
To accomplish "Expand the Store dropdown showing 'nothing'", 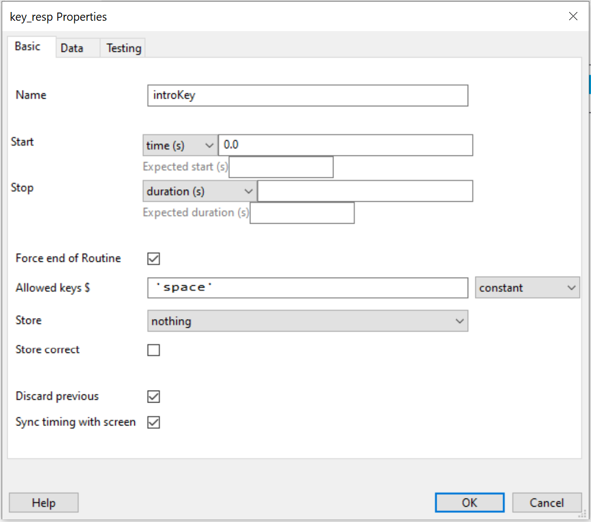I will (x=307, y=321).
